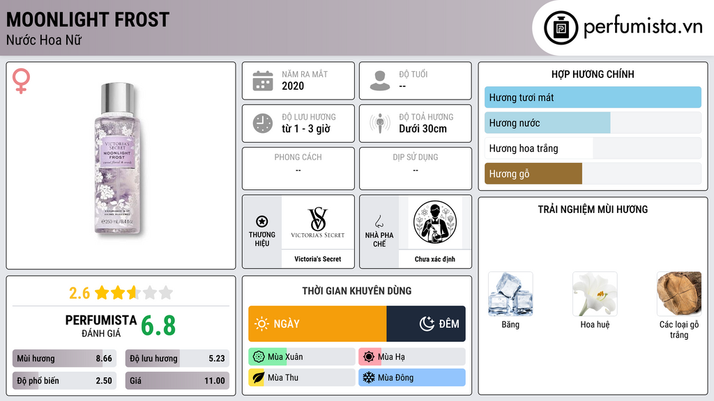Click the Moonlight Frost title
714x401 pixels.
click(87, 19)
